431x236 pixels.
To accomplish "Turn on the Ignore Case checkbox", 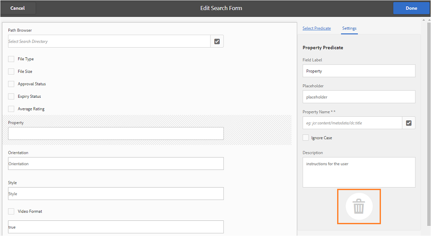I will click(306, 138).
